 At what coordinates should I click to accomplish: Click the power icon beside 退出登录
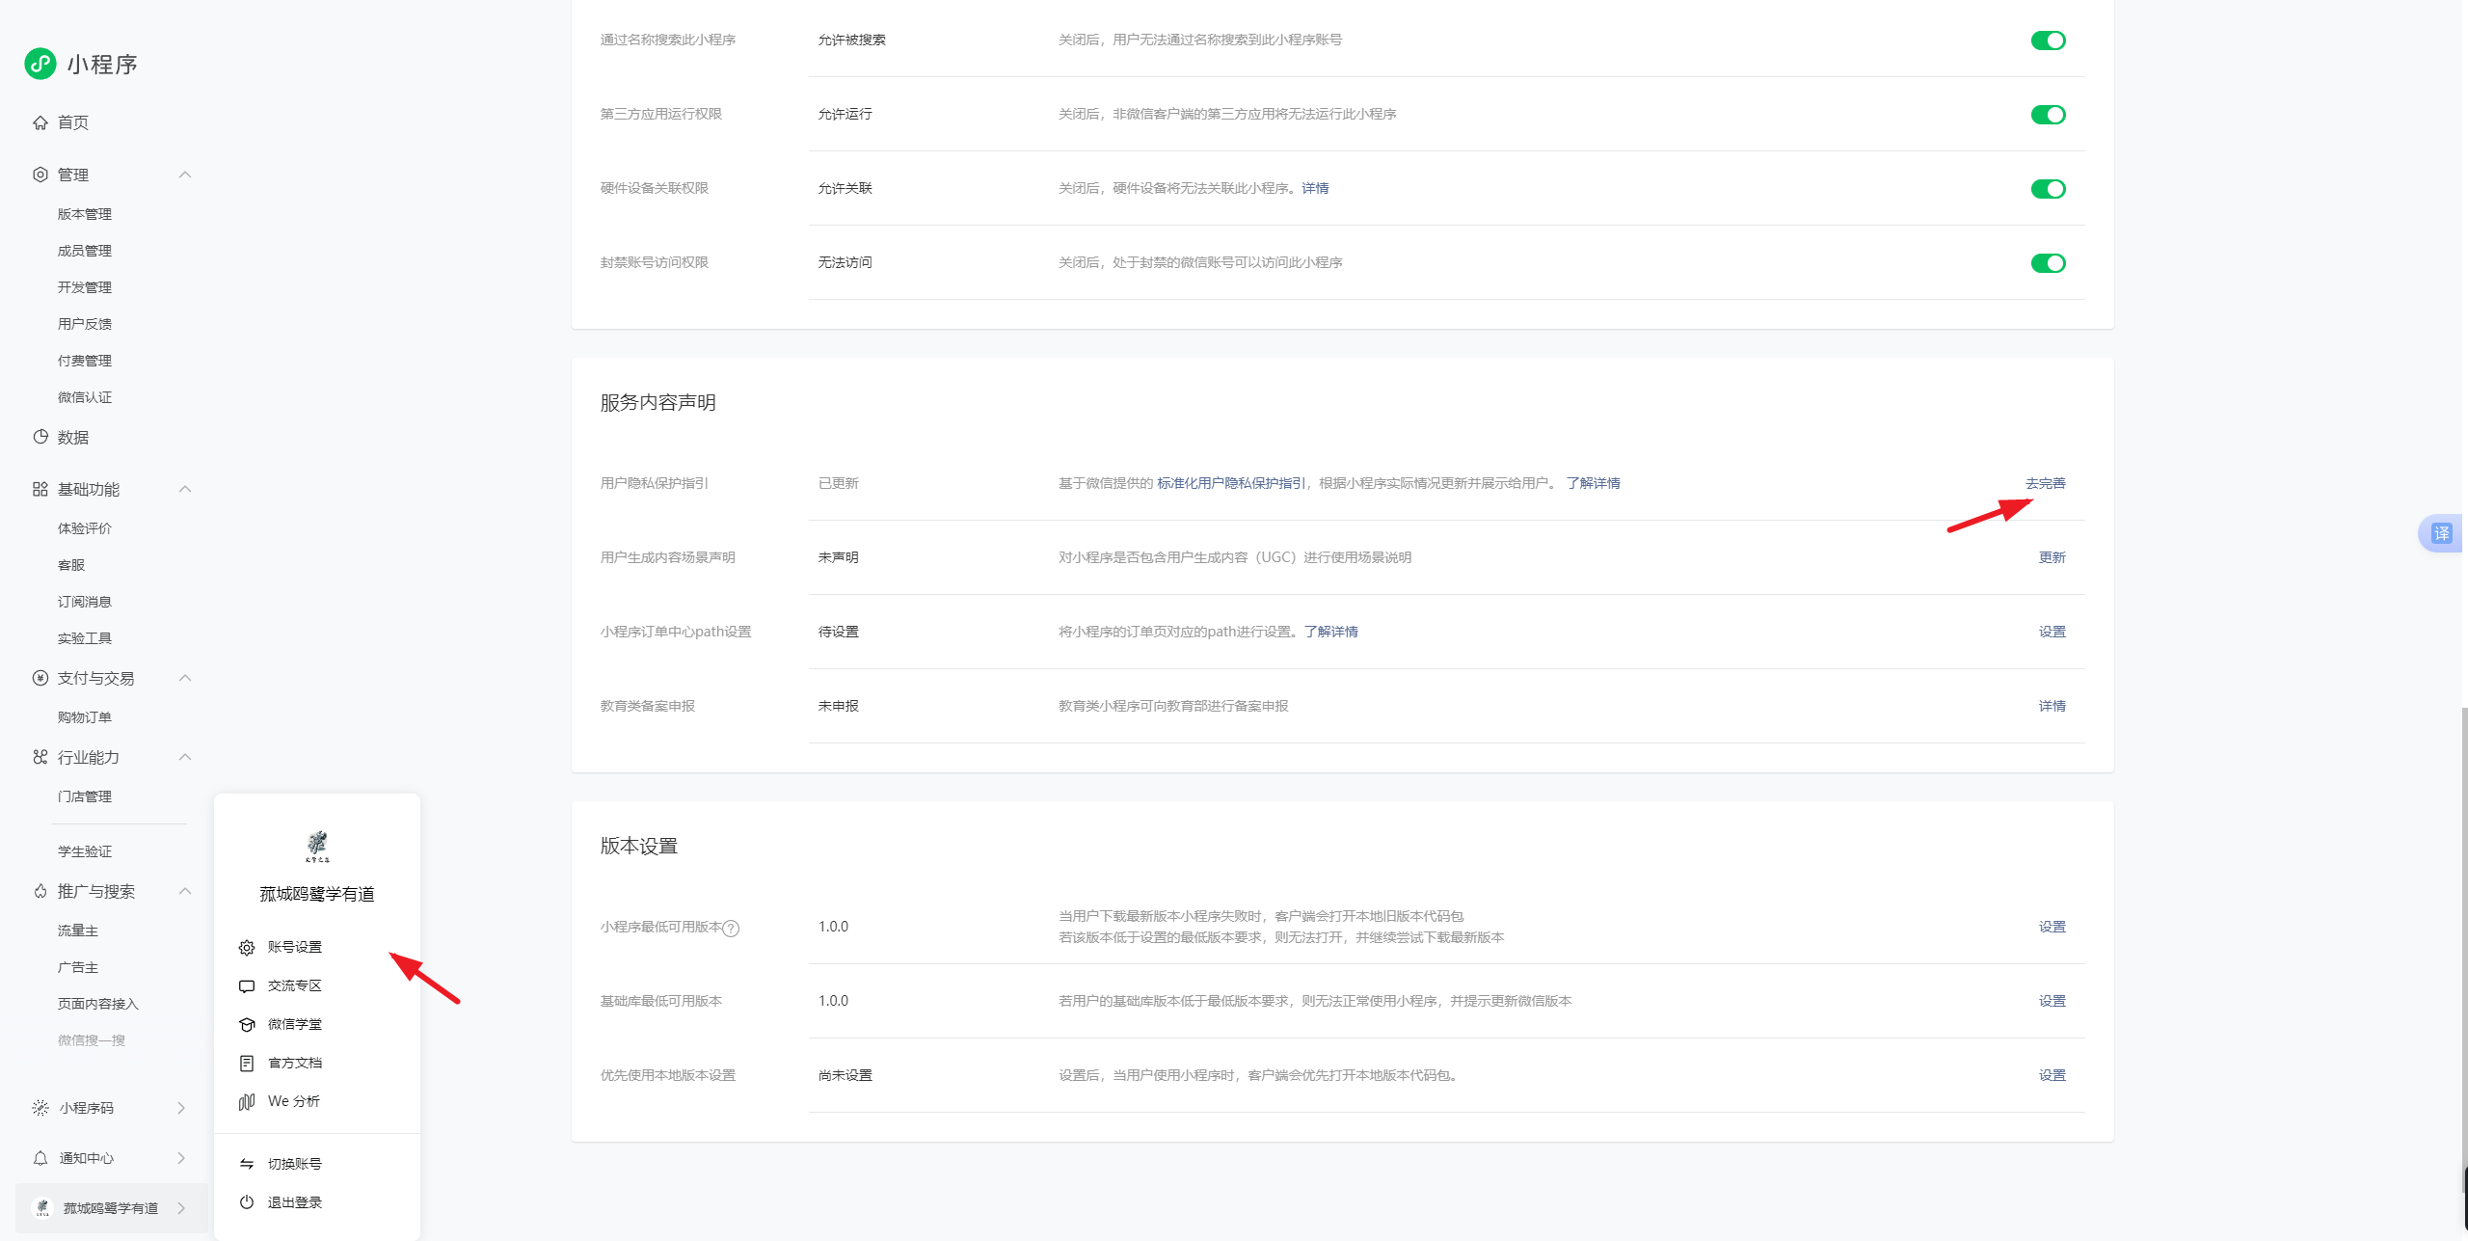coord(247,1202)
